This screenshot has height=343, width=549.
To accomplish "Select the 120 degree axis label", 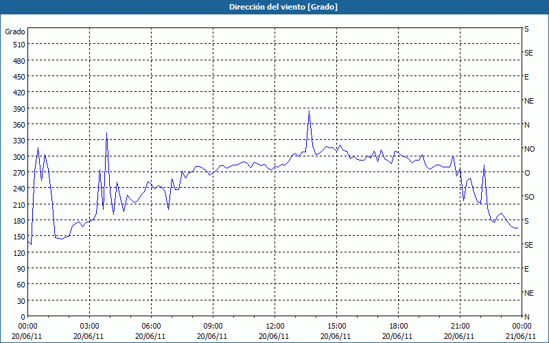I will [19, 253].
